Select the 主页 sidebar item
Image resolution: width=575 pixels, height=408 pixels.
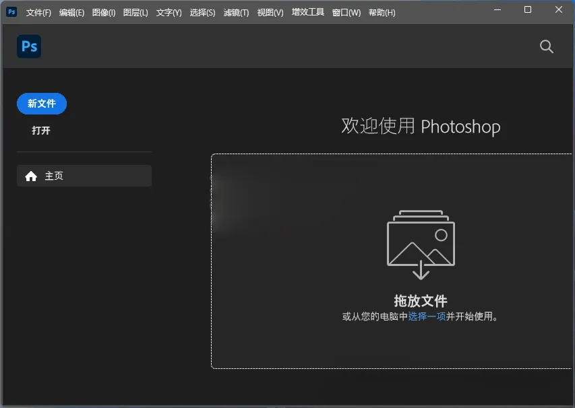84,176
